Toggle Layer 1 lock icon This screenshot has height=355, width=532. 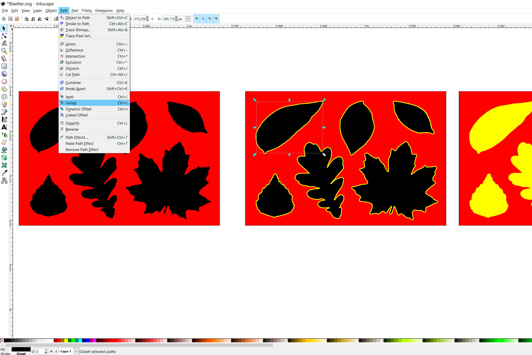pyautogui.click(x=56, y=351)
